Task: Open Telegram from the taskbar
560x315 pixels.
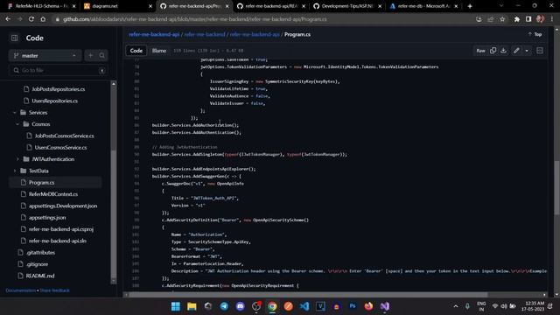Action: pyautogui.click(x=224, y=306)
